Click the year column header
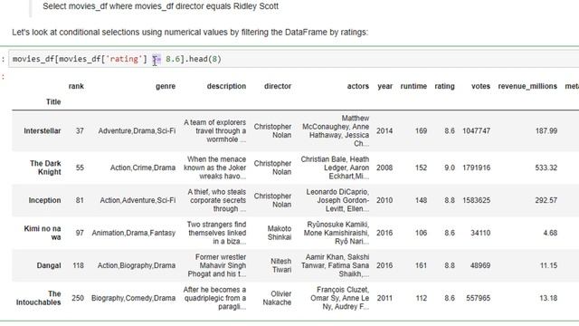 pos(384,86)
